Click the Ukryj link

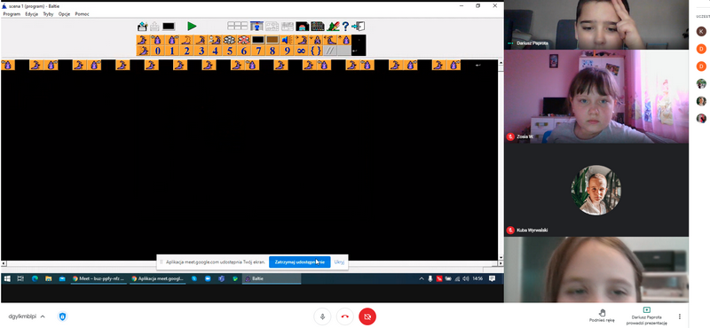[x=339, y=262]
